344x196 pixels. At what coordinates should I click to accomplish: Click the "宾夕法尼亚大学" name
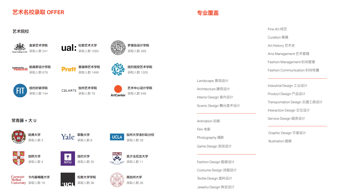[137, 156]
